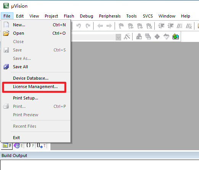Open the Edit menu
Image resolution: width=199 pixels, height=170 pixels.
20,16
